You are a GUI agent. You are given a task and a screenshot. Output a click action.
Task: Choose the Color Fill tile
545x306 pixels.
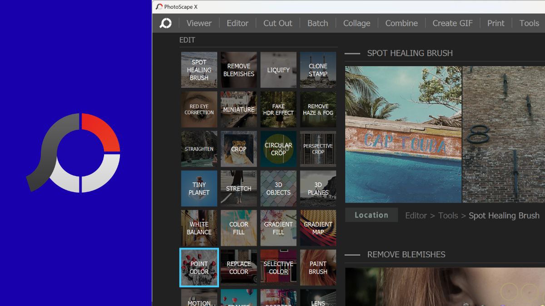tap(239, 228)
